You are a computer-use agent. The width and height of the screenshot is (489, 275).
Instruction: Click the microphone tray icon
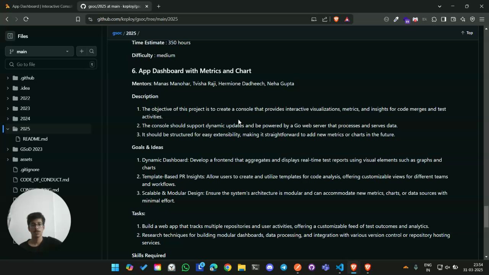click(x=416, y=267)
